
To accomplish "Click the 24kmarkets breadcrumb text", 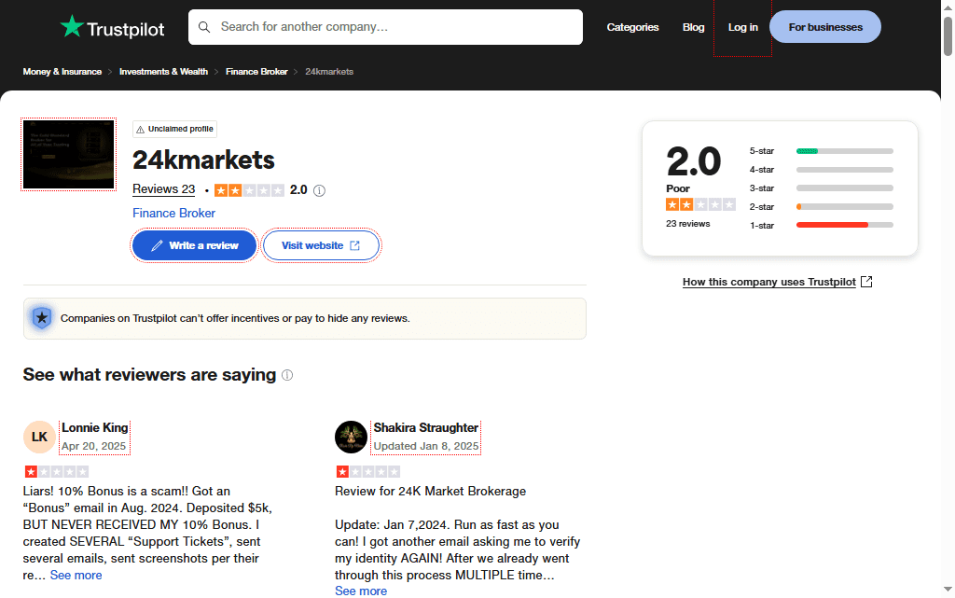I will point(329,72).
